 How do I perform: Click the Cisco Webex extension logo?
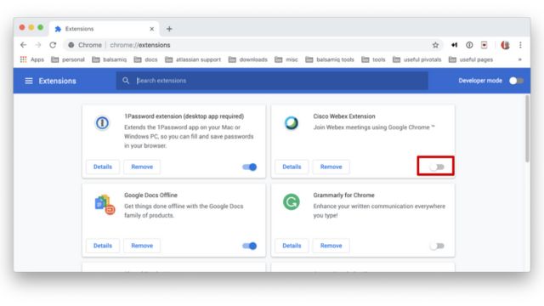(291, 122)
